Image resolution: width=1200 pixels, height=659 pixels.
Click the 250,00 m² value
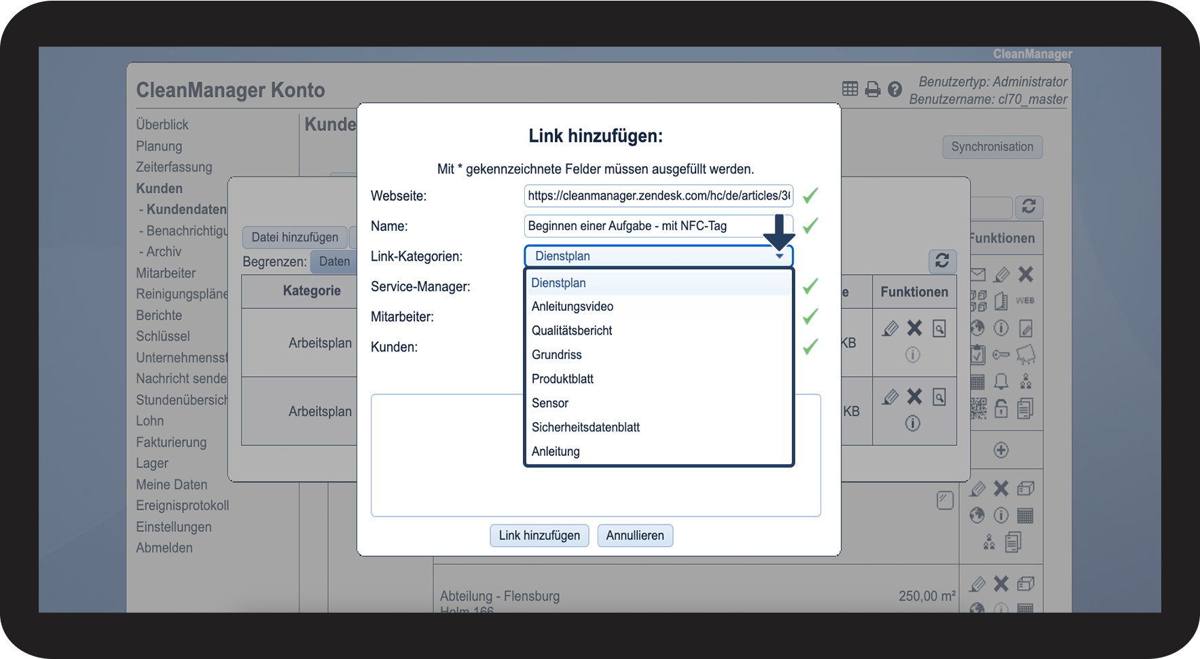coord(927,596)
